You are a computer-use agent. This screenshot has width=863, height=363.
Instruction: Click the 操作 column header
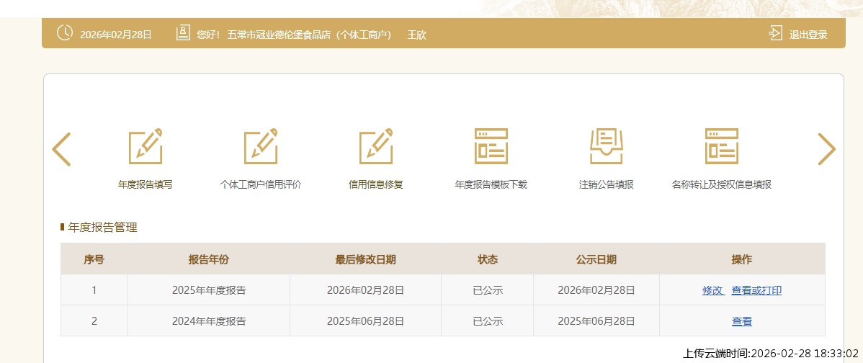[x=742, y=259]
